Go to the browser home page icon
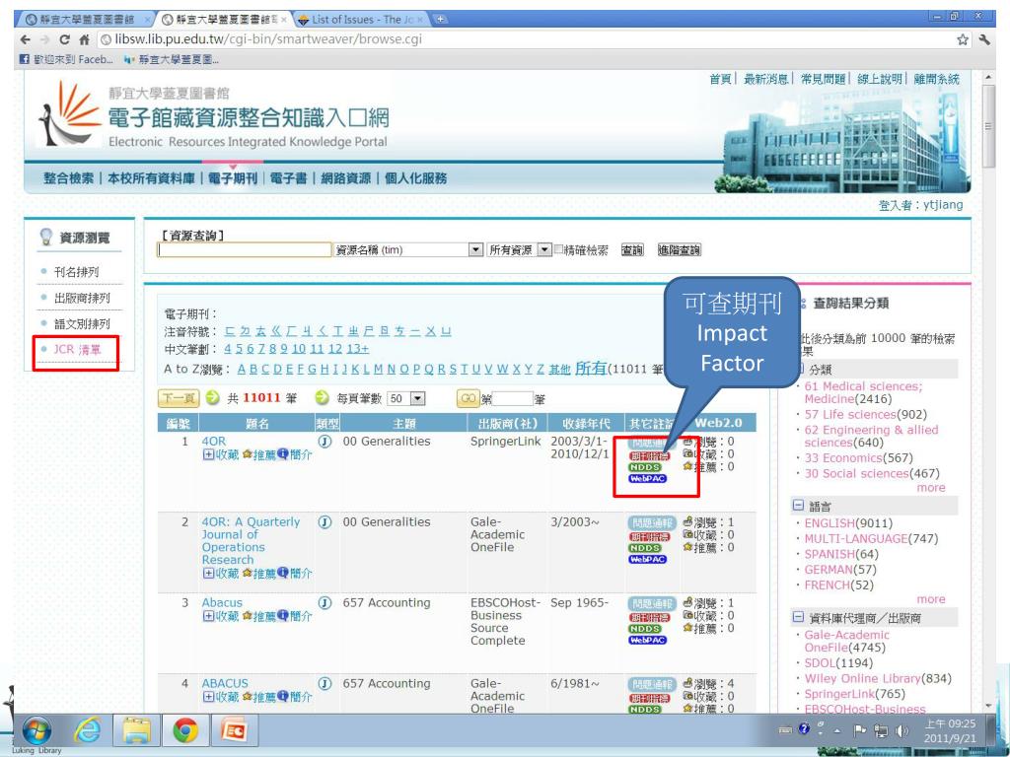This screenshot has width=1010, height=757. (84, 39)
